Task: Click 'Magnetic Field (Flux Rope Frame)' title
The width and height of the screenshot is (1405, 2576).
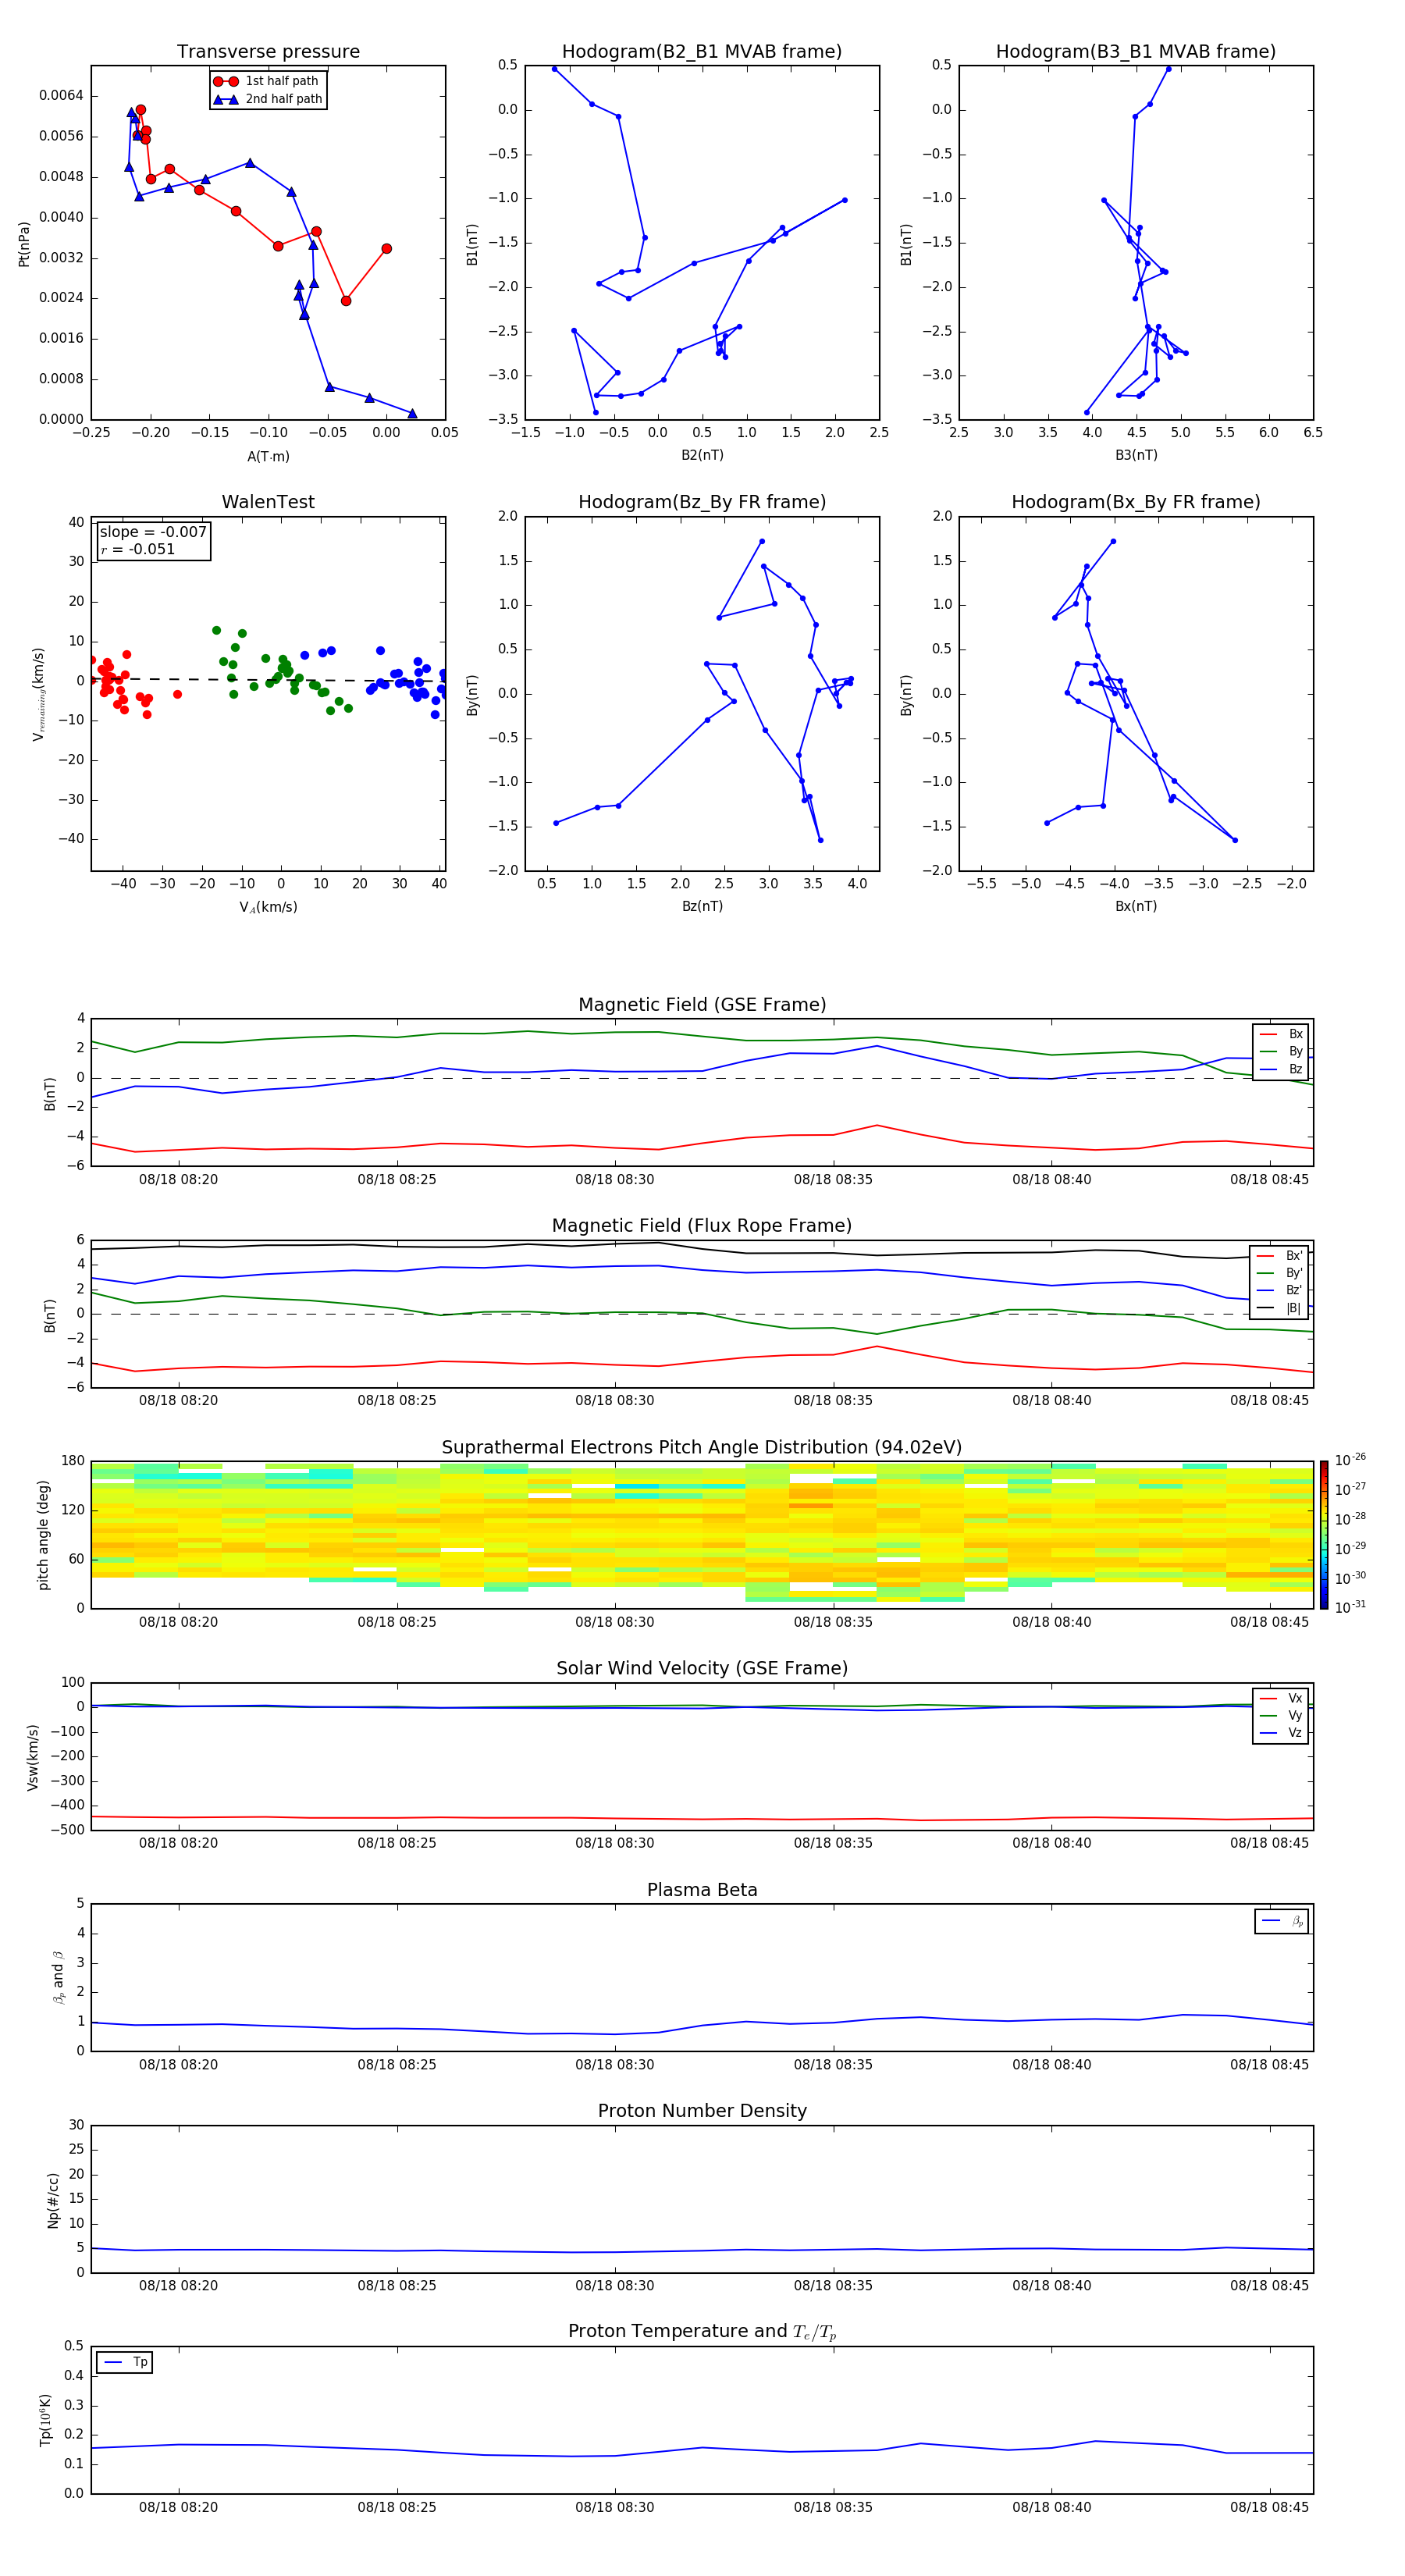Action: point(702,1226)
